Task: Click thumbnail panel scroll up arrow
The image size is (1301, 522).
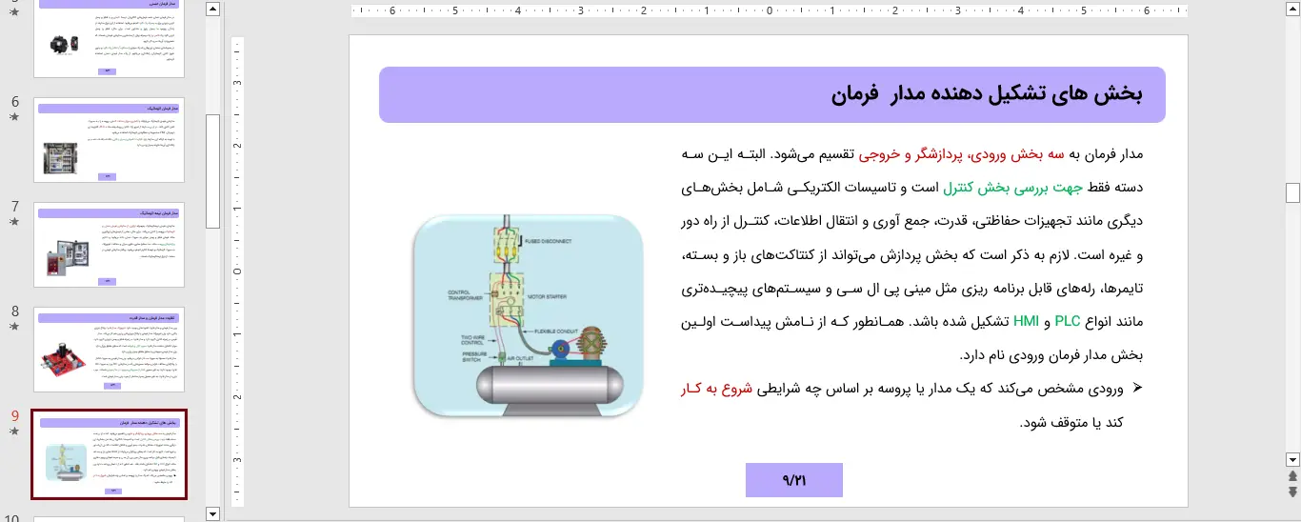Action: 212,10
